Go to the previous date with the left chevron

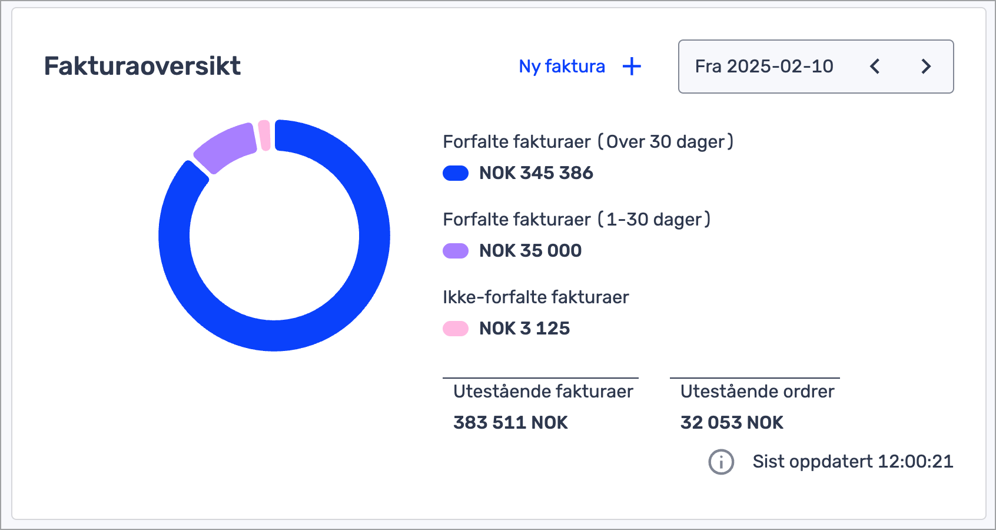click(875, 67)
